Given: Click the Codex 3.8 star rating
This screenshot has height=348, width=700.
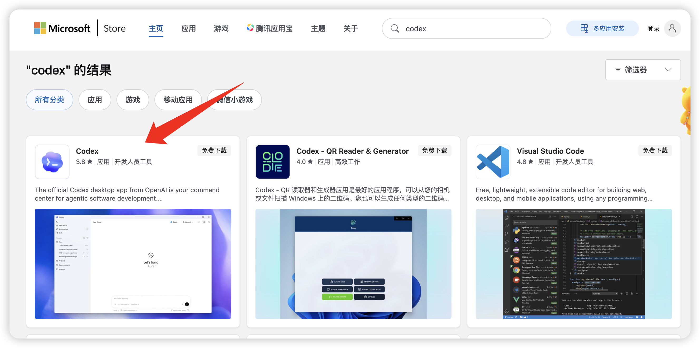Looking at the screenshot, I should coord(84,162).
